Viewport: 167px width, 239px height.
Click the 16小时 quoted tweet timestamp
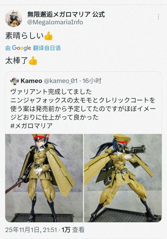(92, 81)
